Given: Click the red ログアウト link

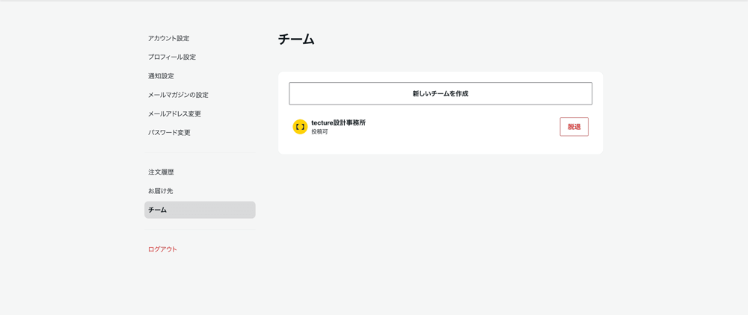Looking at the screenshot, I should click(162, 249).
